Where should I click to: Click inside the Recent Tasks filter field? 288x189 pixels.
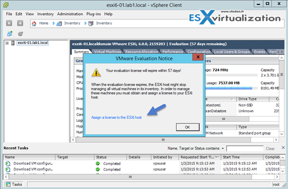click(245, 148)
